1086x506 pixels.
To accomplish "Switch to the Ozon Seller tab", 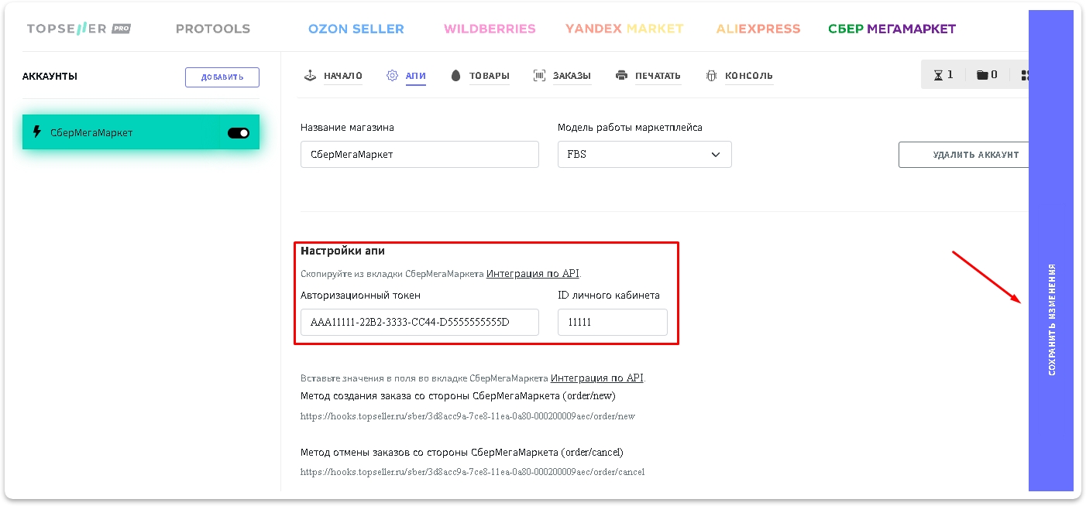I will tap(356, 29).
